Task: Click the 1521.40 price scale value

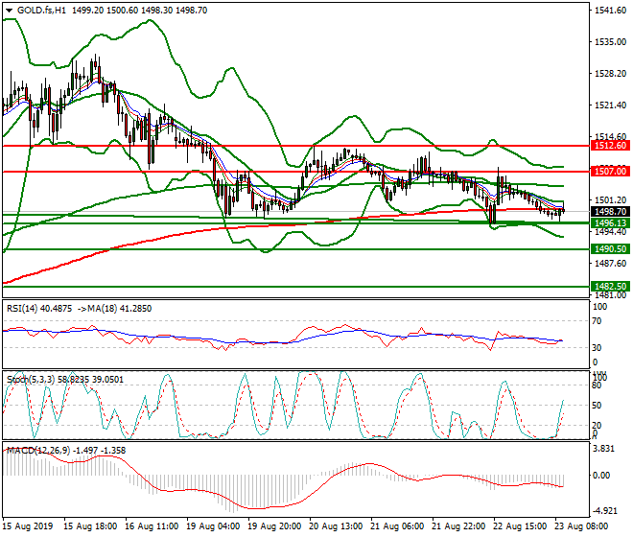Action: coord(611,105)
